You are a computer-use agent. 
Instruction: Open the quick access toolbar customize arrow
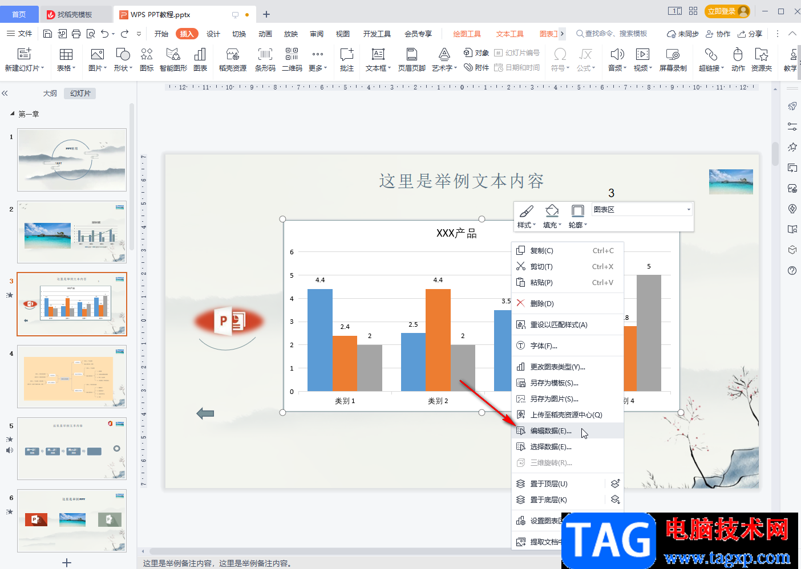pyautogui.click(x=139, y=34)
